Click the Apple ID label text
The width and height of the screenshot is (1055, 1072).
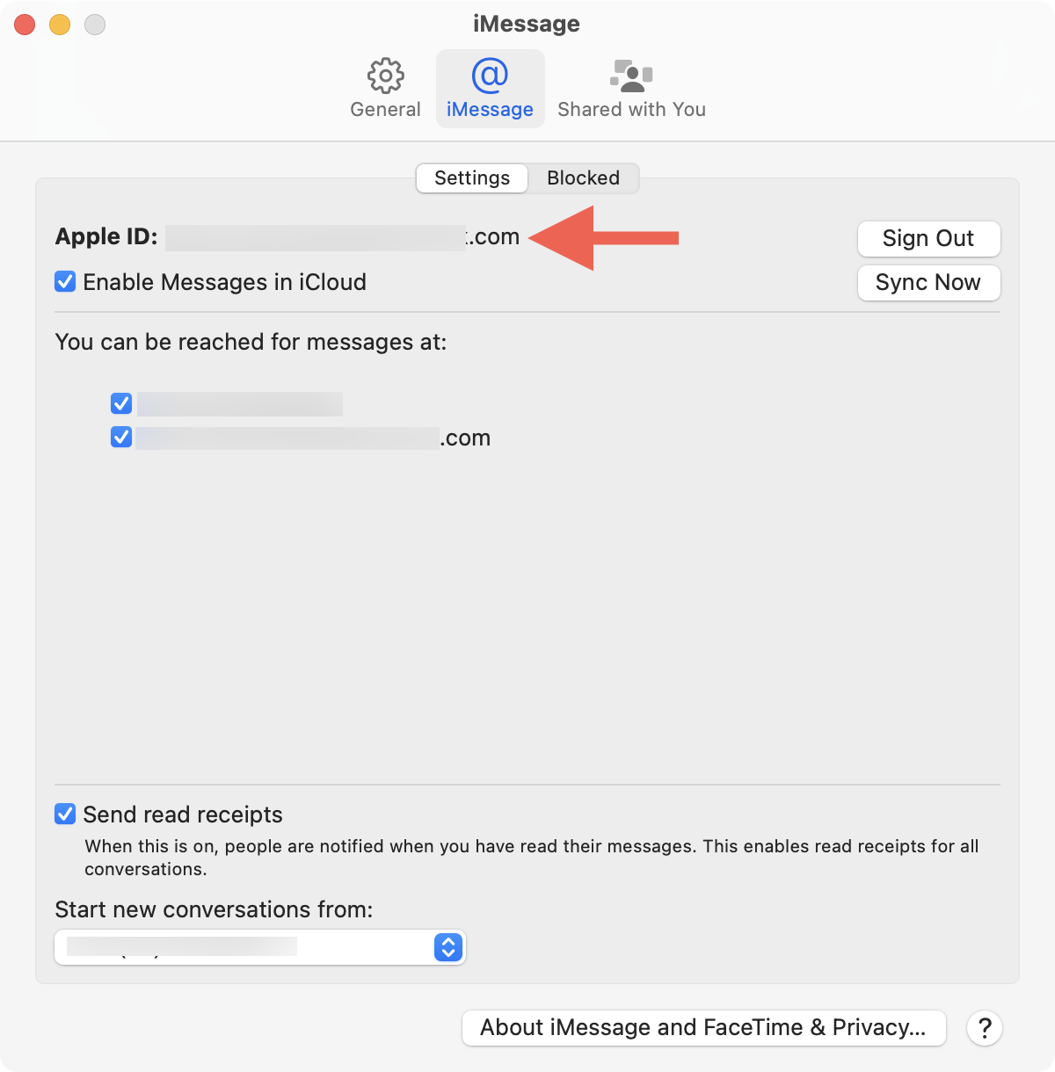pos(106,236)
